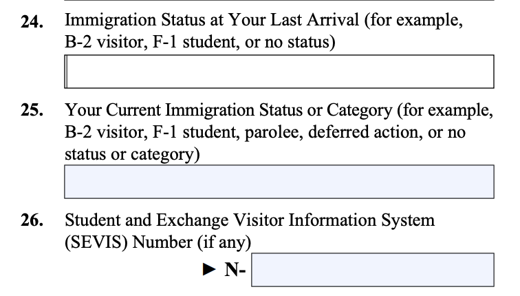
Task: Click the item number 25 label
Action: pos(32,110)
